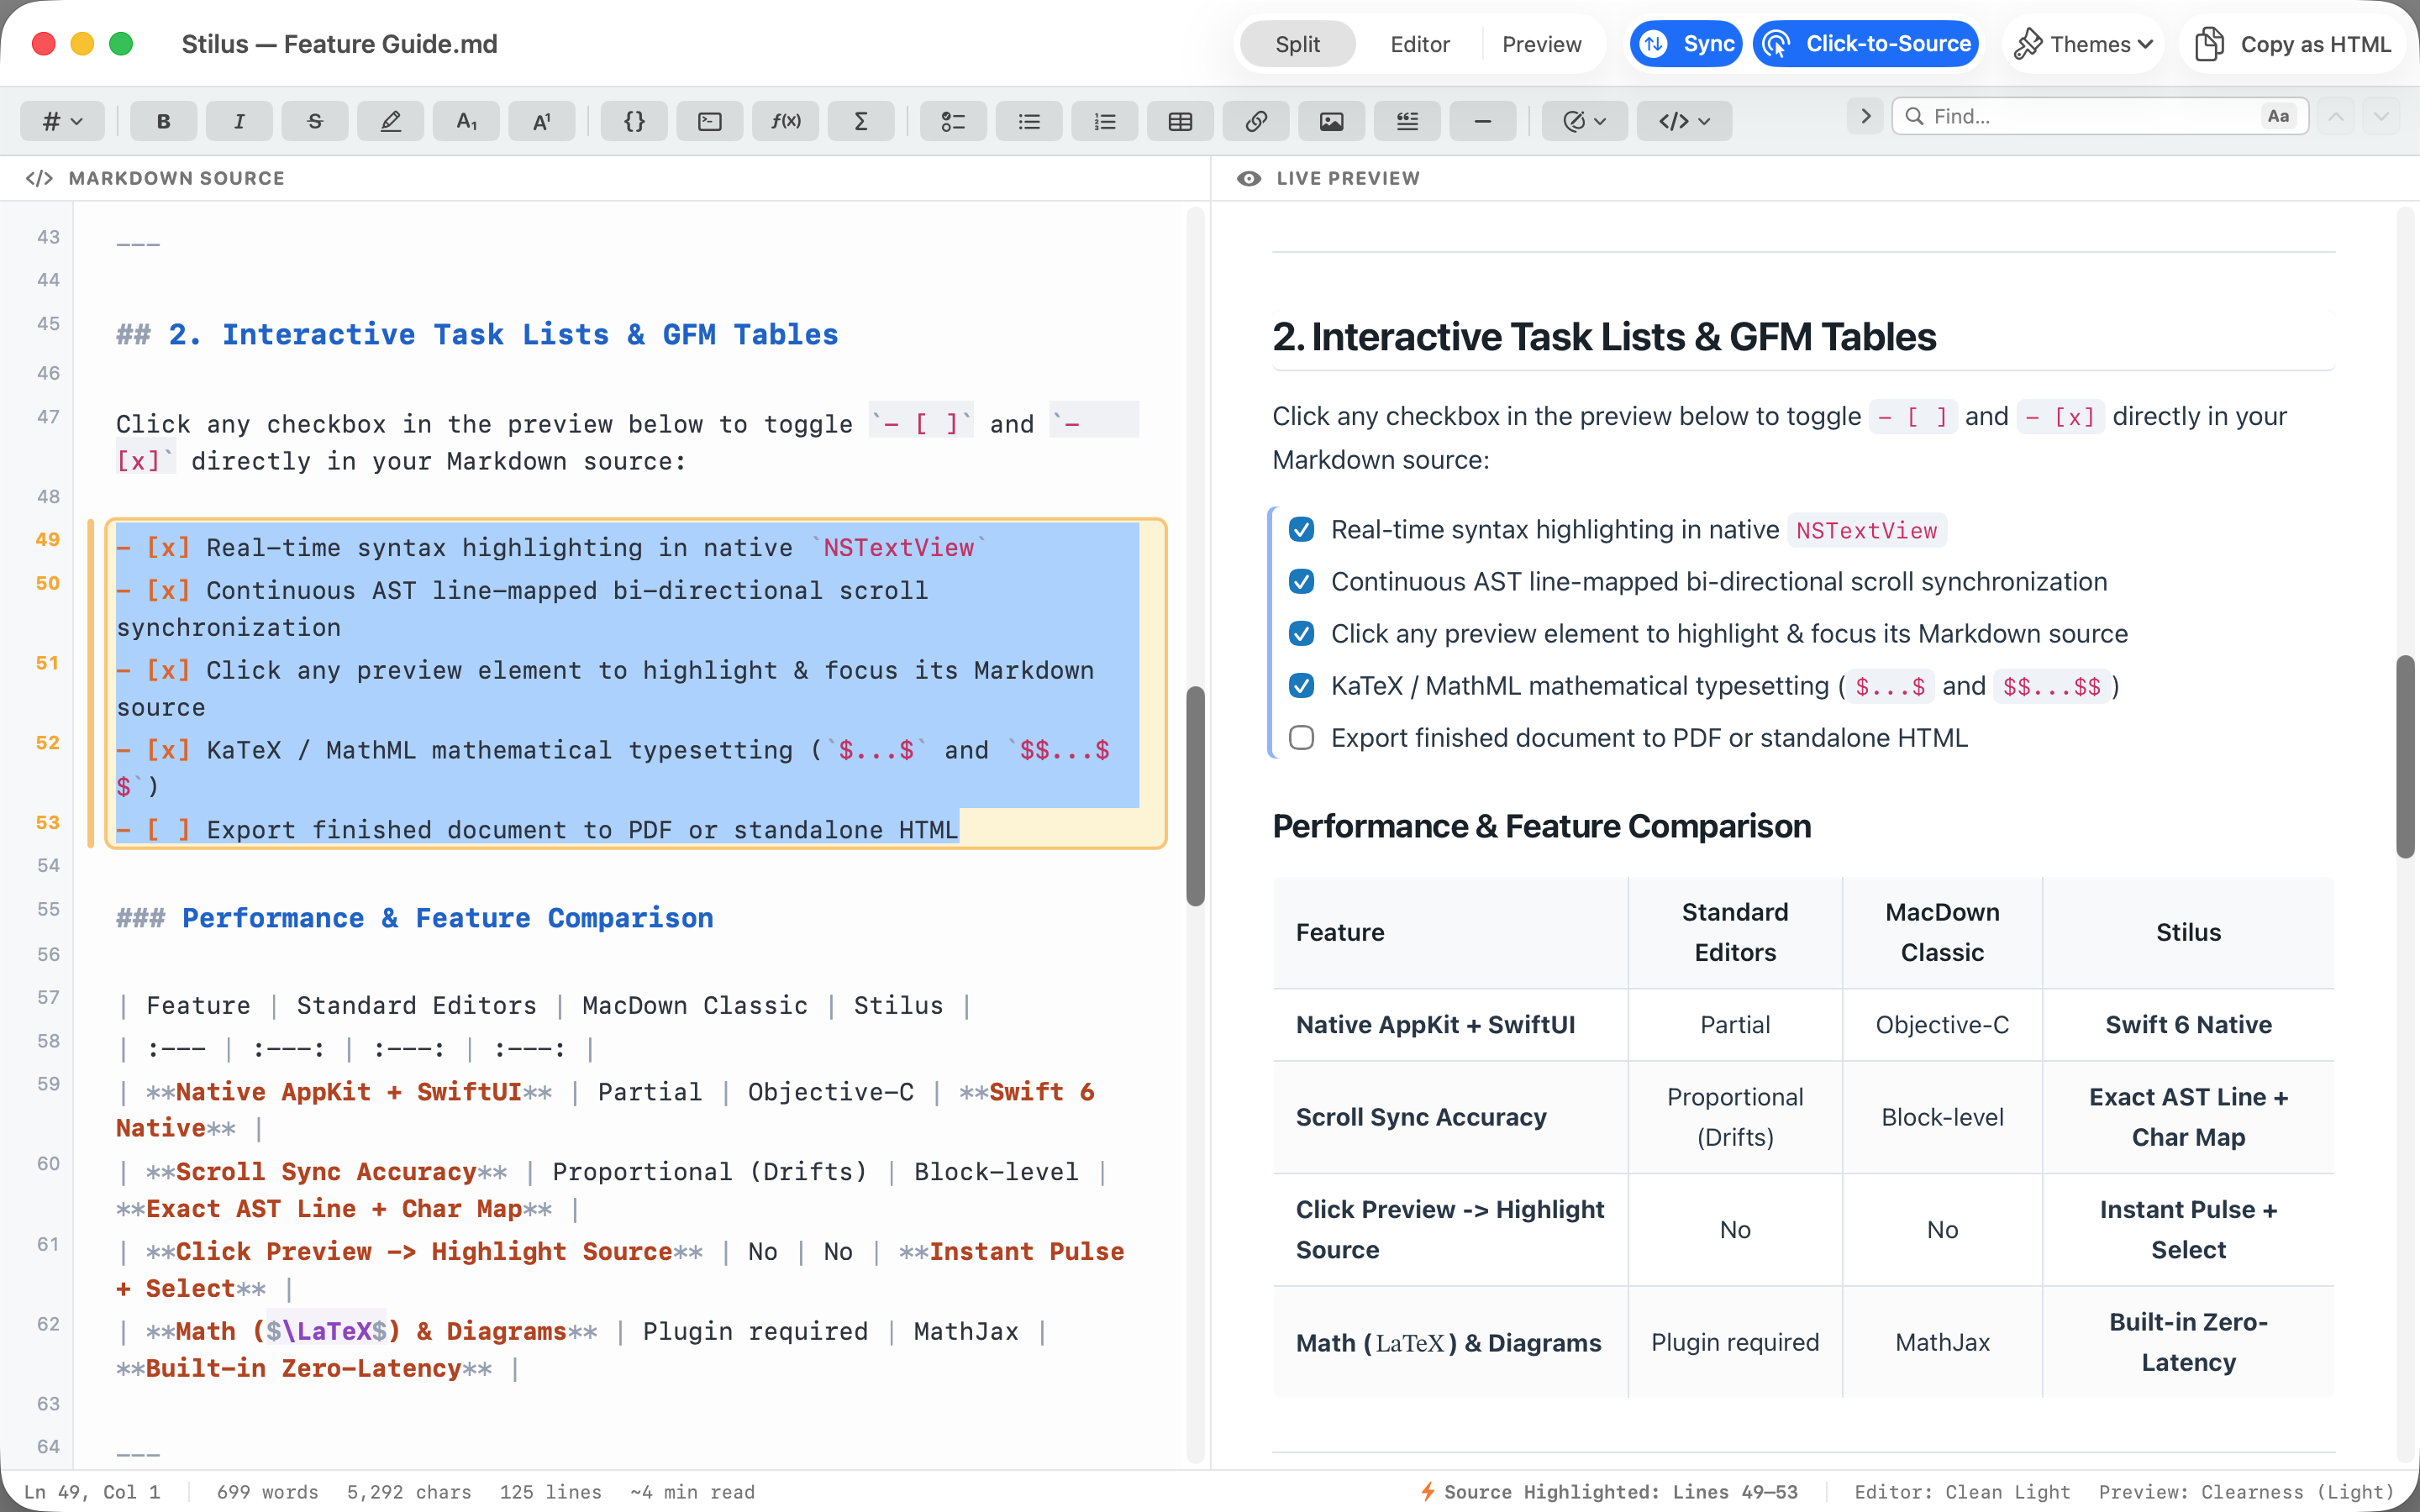Insert inline math f(x)

[785, 121]
